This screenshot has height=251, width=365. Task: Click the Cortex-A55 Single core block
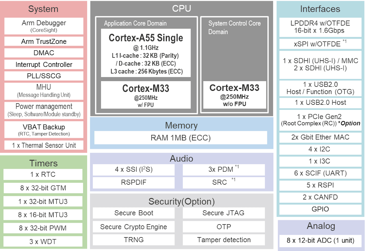point(146,53)
